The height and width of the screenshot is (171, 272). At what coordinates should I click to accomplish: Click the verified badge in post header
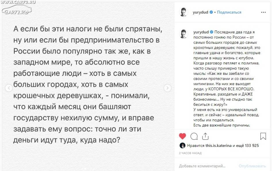tap(211, 12)
